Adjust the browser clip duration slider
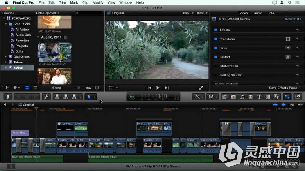 [79, 88]
